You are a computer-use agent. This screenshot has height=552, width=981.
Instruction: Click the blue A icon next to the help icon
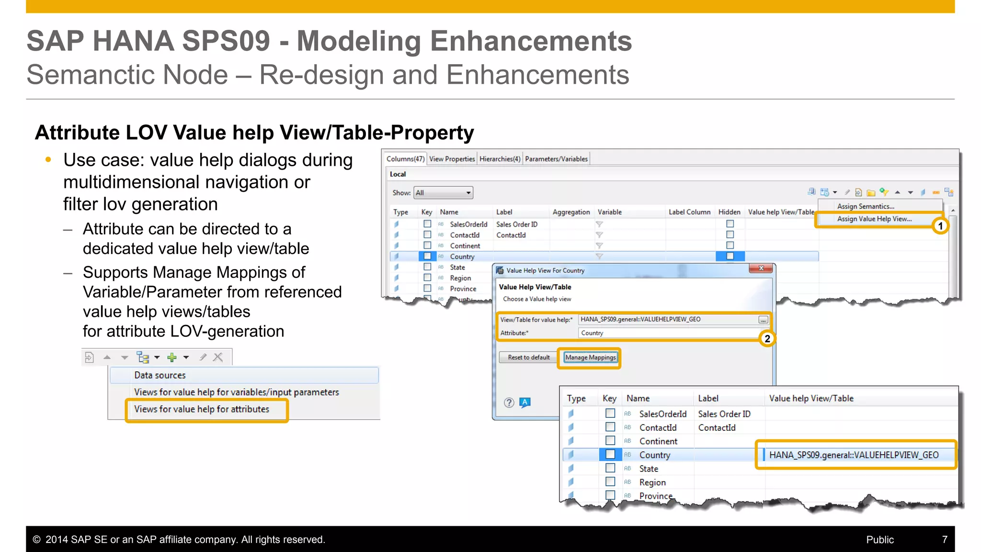[x=525, y=402]
